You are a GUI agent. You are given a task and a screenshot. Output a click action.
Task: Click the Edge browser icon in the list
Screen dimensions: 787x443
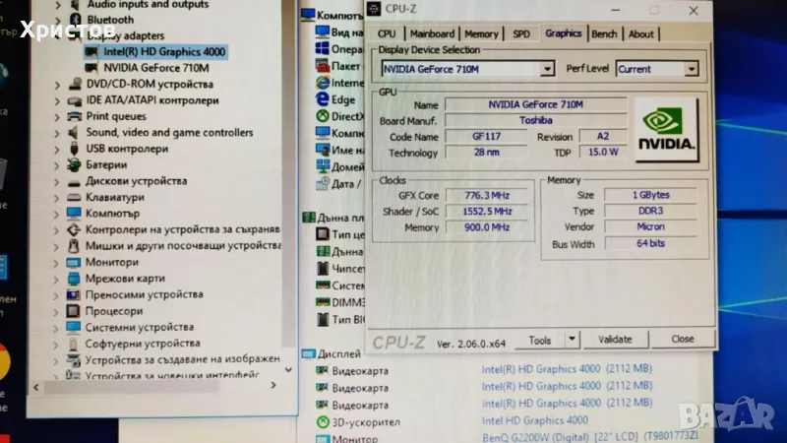click(x=322, y=100)
